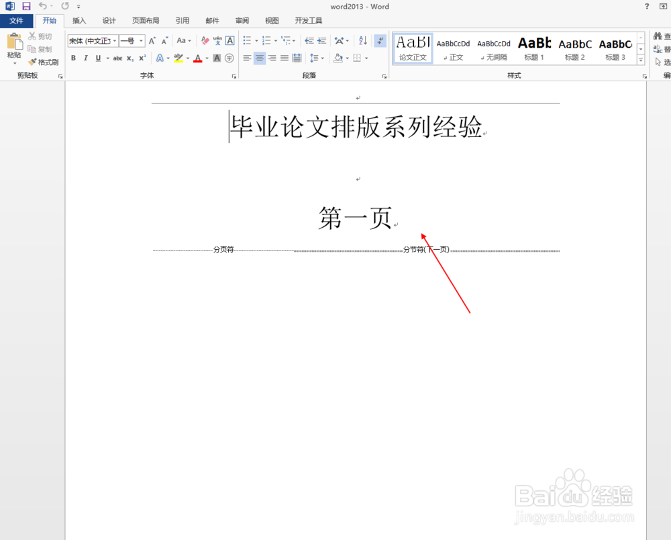Apply the 标题 1 style
The image size is (671, 540).
coord(534,48)
